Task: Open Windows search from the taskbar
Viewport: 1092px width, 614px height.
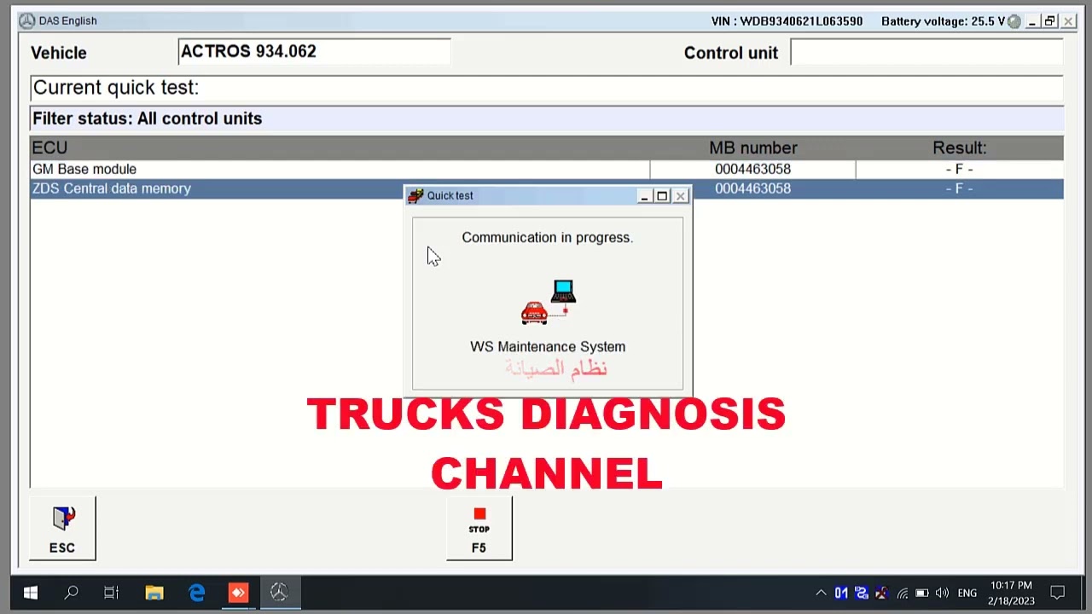Action: pos(71,593)
